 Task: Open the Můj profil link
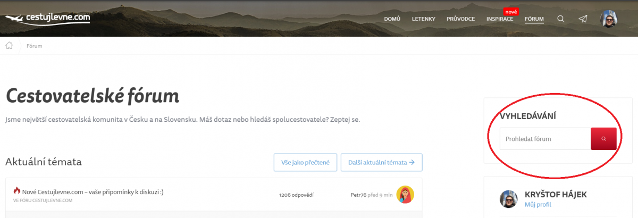538,205
